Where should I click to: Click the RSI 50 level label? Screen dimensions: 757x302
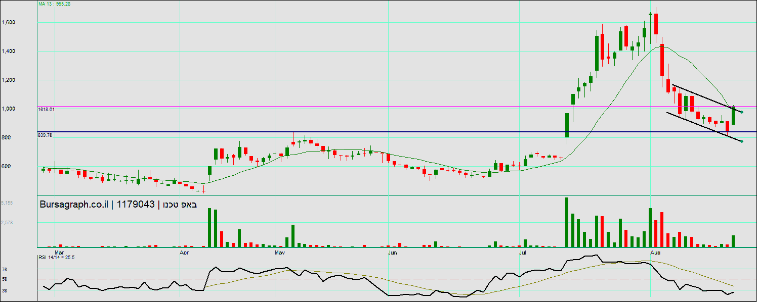[x=5, y=279]
